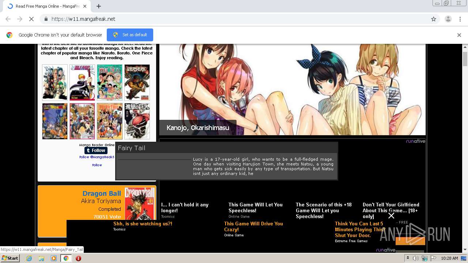Open the second bottom-row manga cover
This screenshot has width=468, height=263.
click(x=82, y=121)
